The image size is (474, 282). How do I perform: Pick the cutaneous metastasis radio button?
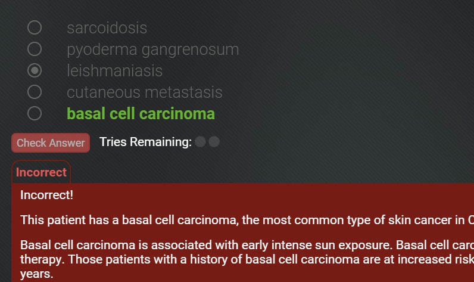(x=35, y=92)
